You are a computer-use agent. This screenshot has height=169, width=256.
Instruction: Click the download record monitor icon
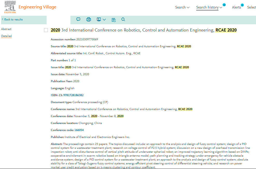[x=99, y=20]
